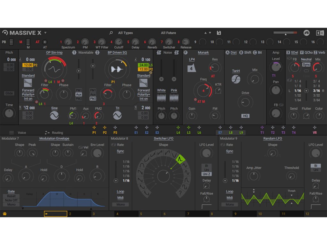The width and height of the screenshot is (327, 245).
Task: Click the link icon next to Amp FB
Action: (x=281, y=105)
